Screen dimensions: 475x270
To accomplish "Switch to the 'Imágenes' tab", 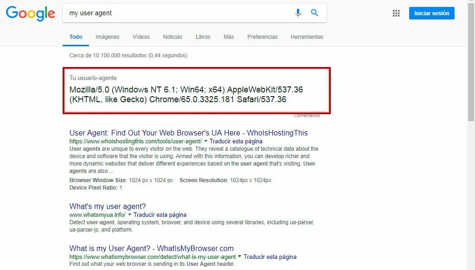I will [108, 37].
